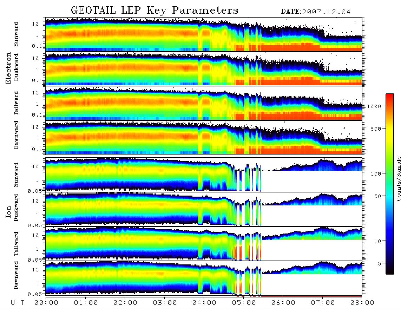Select the 'Dawnward' label of the Electron group
Viewport: 401px width, 309px height.
[16, 135]
